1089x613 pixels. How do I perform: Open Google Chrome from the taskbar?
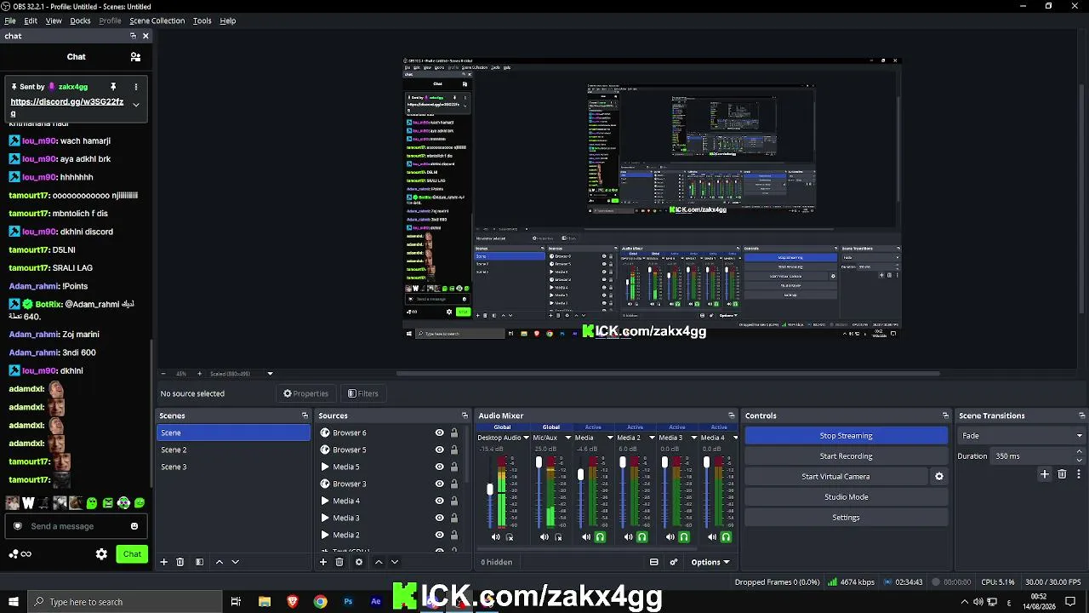click(320, 602)
